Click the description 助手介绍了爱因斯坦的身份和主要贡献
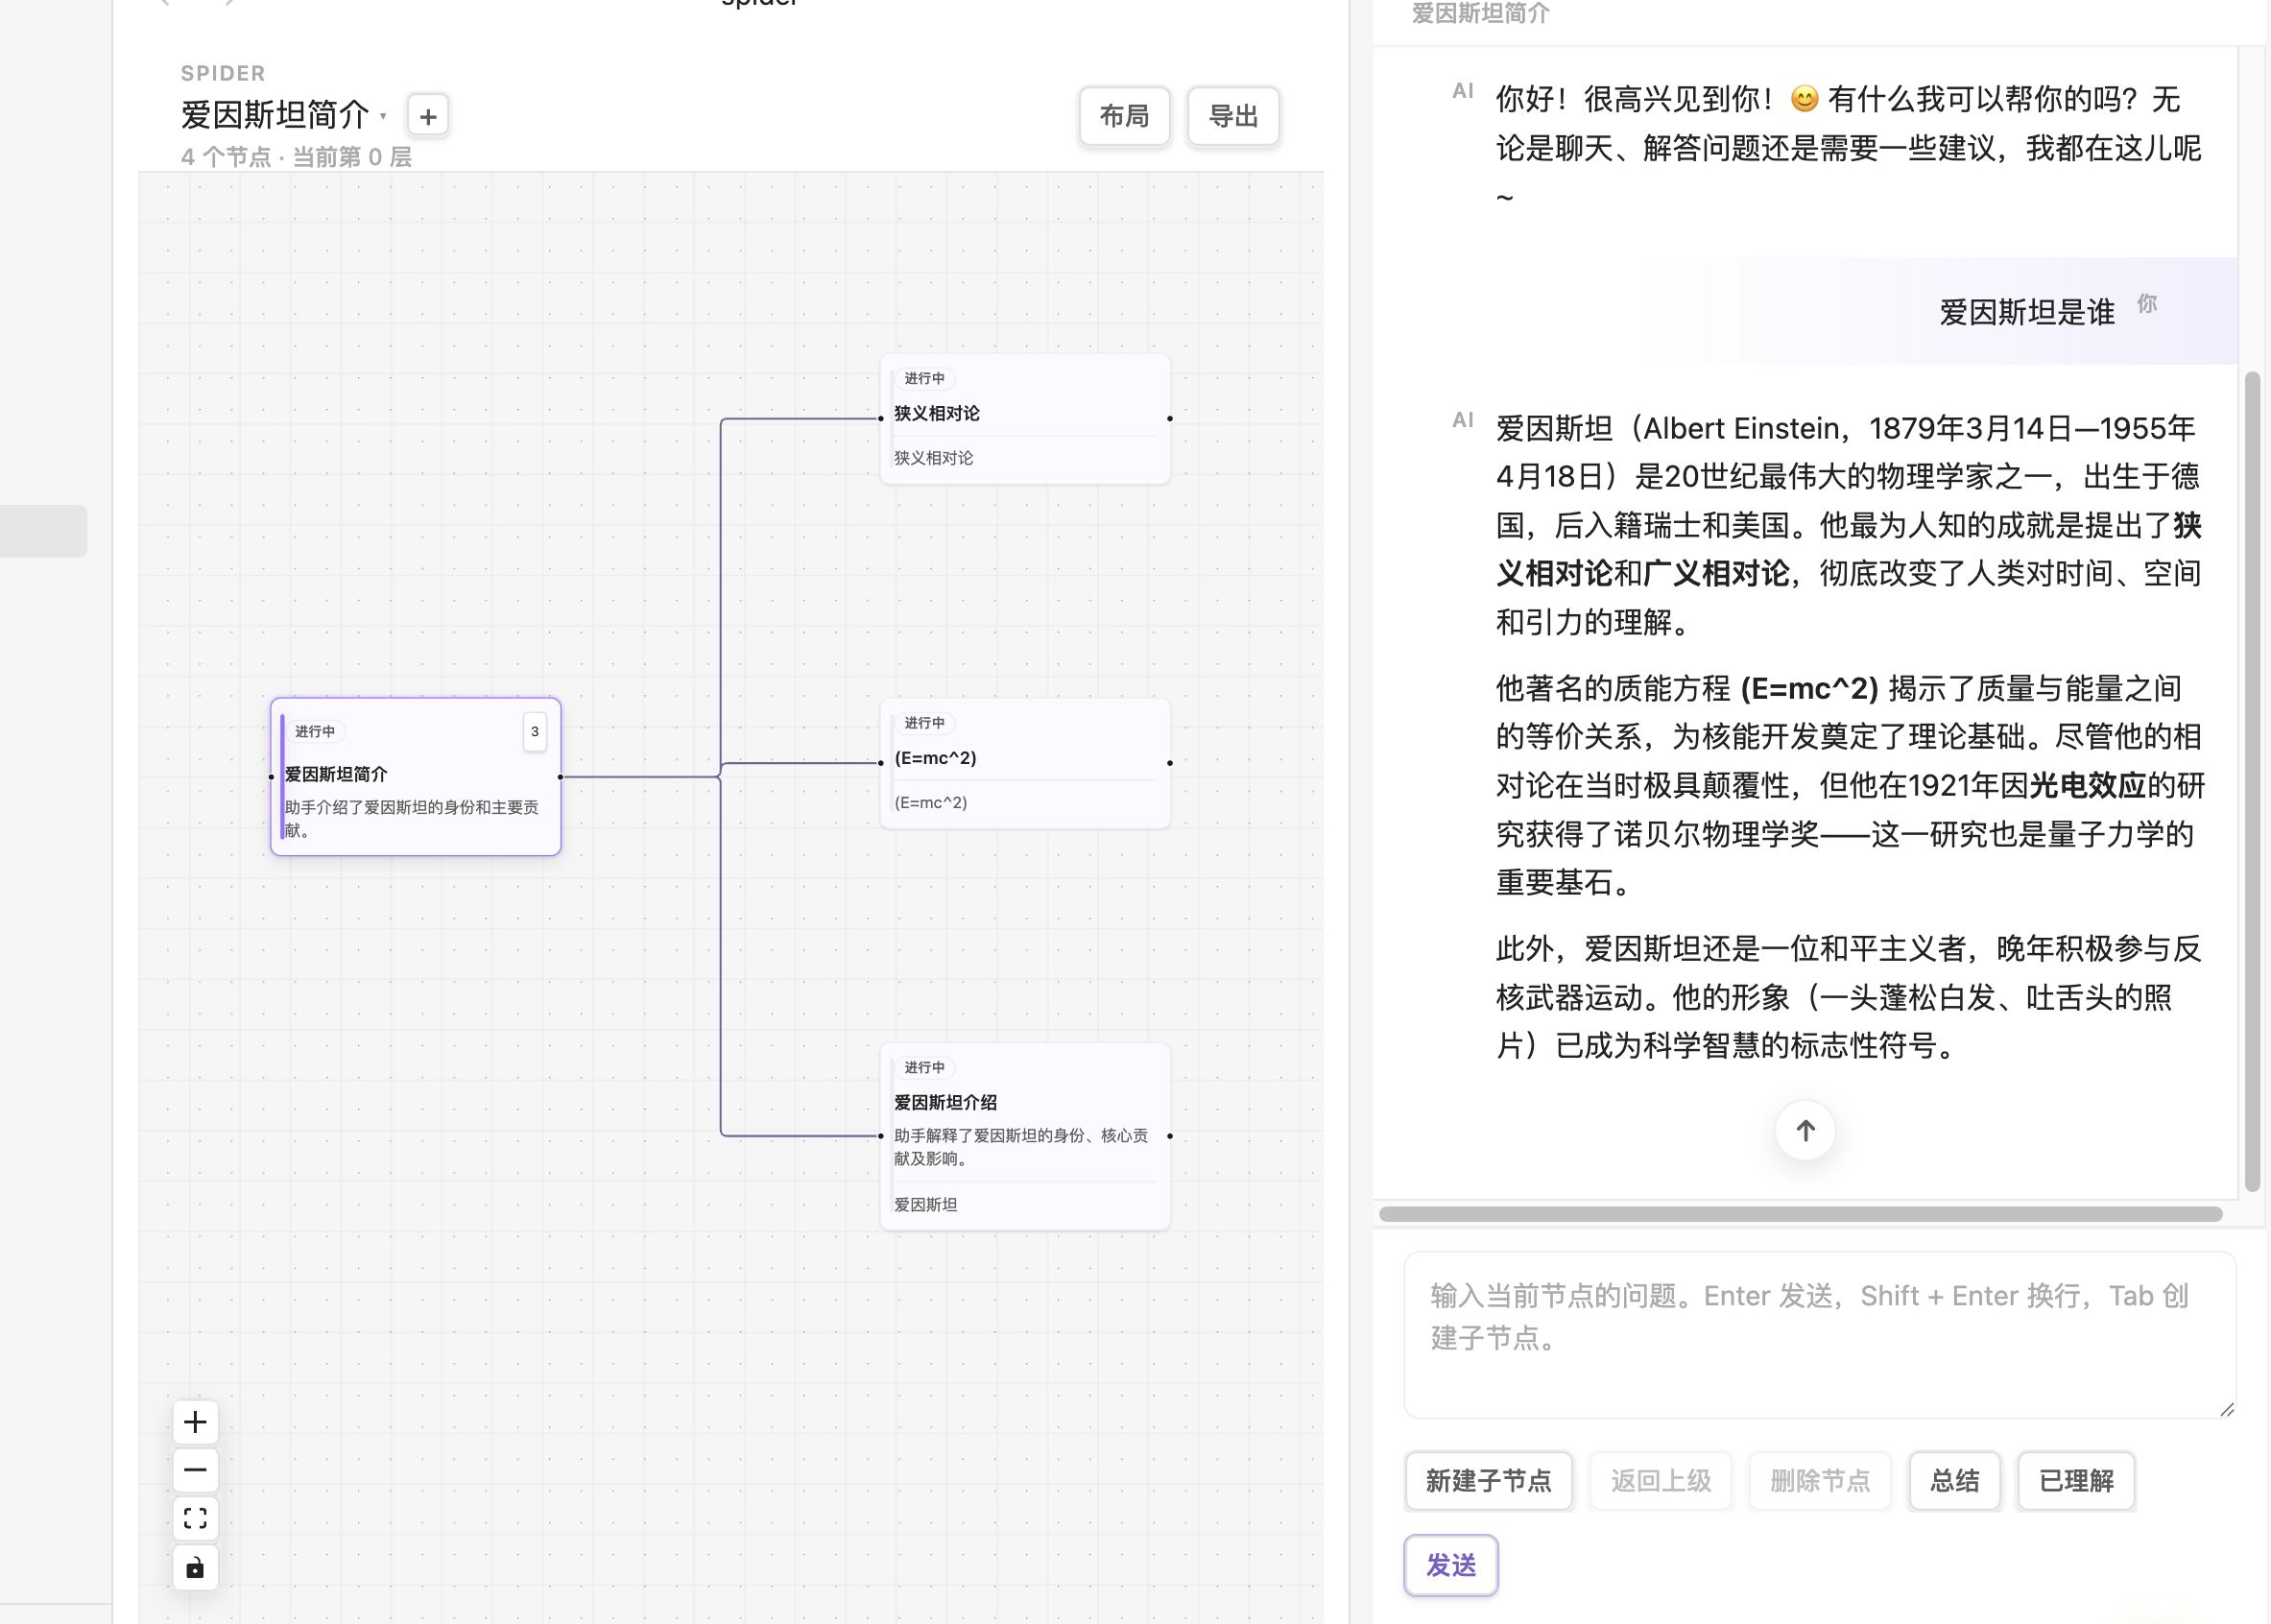The height and width of the screenshot is (1624, 2271). click(412, 818)
